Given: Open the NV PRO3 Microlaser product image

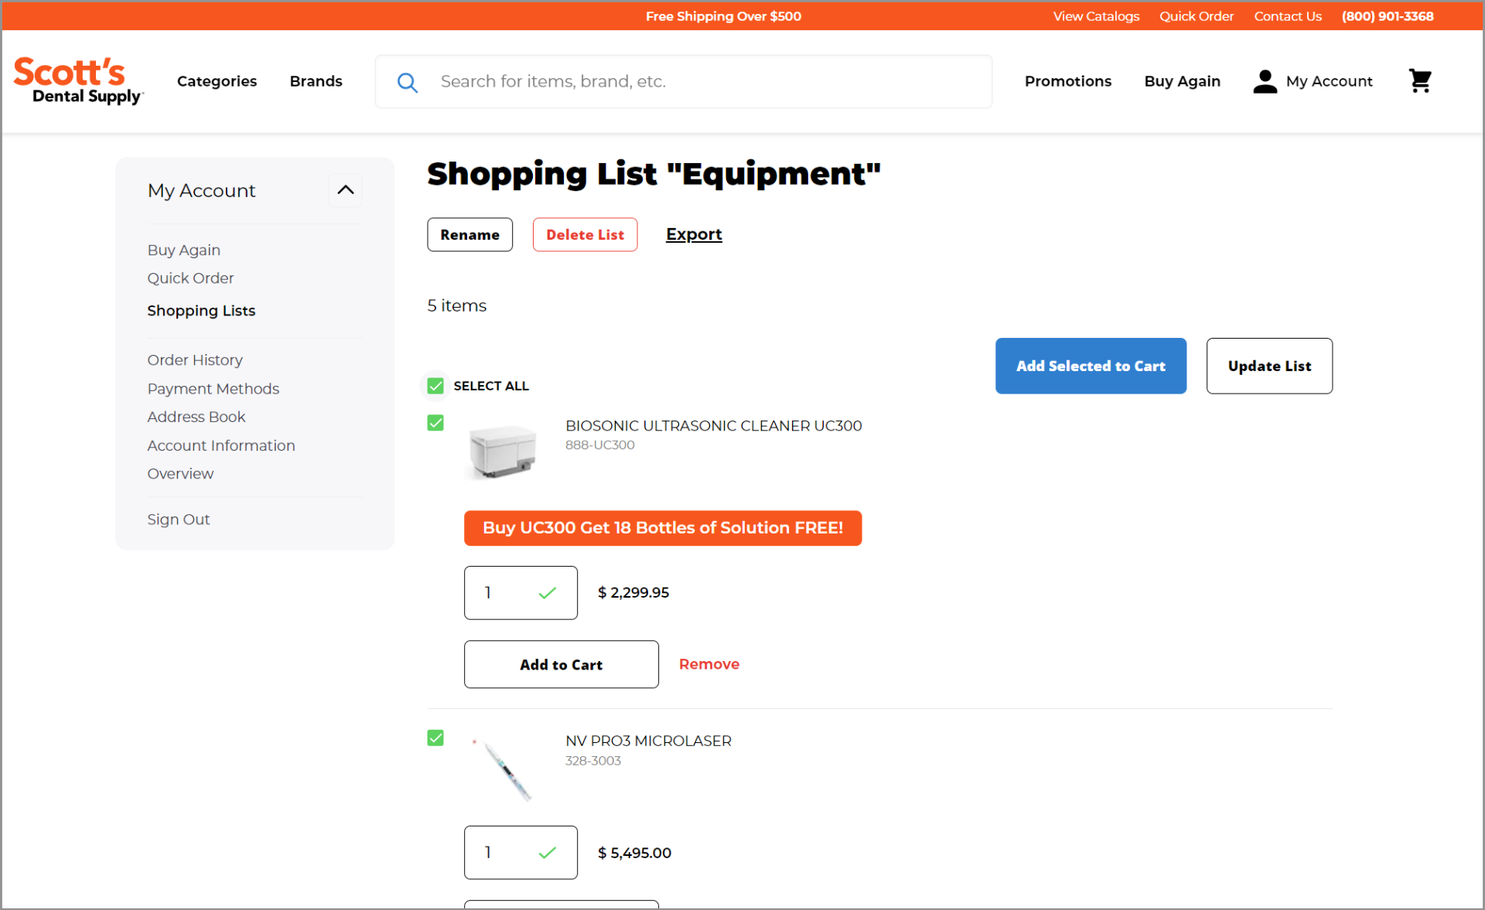Looking at the screenshot, I should [x=503, y=769].
